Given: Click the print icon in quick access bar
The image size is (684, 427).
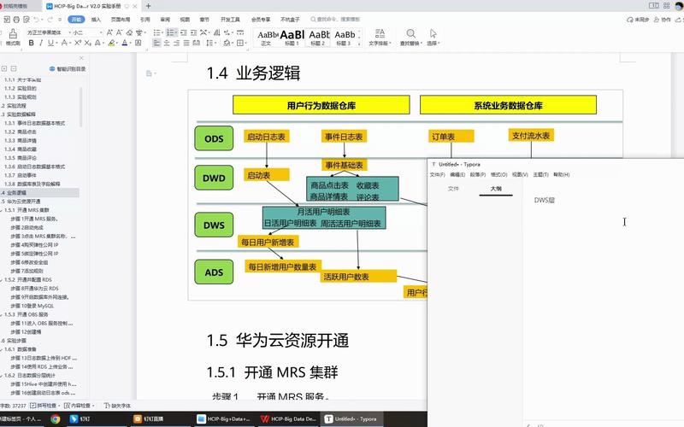Looking at the screenshot, I should [16, 19].
